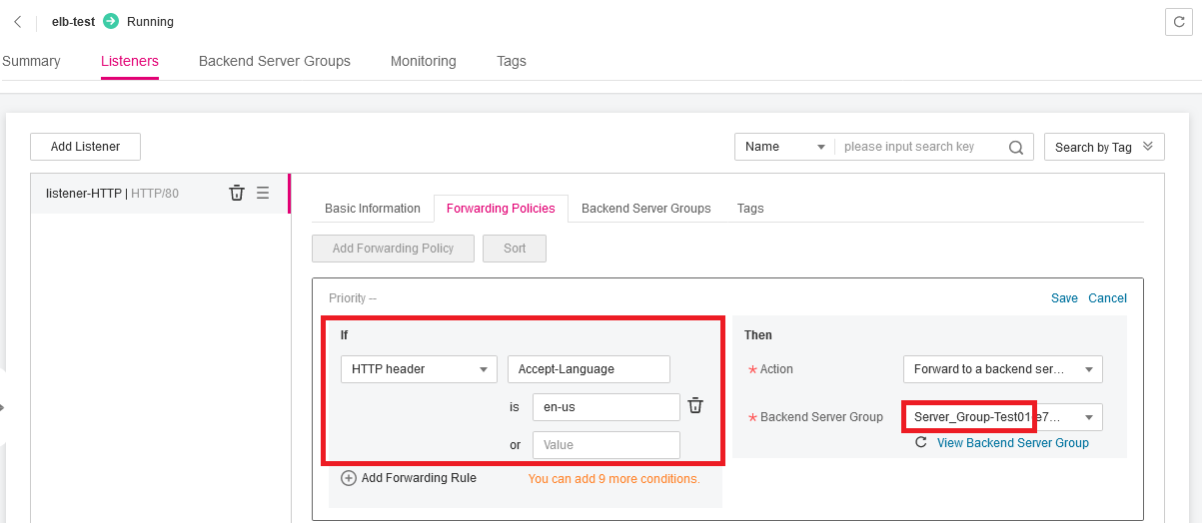The image size is (1202, 523).
Task: Switch to the Monitoring tab
Action: coord(423,61)
